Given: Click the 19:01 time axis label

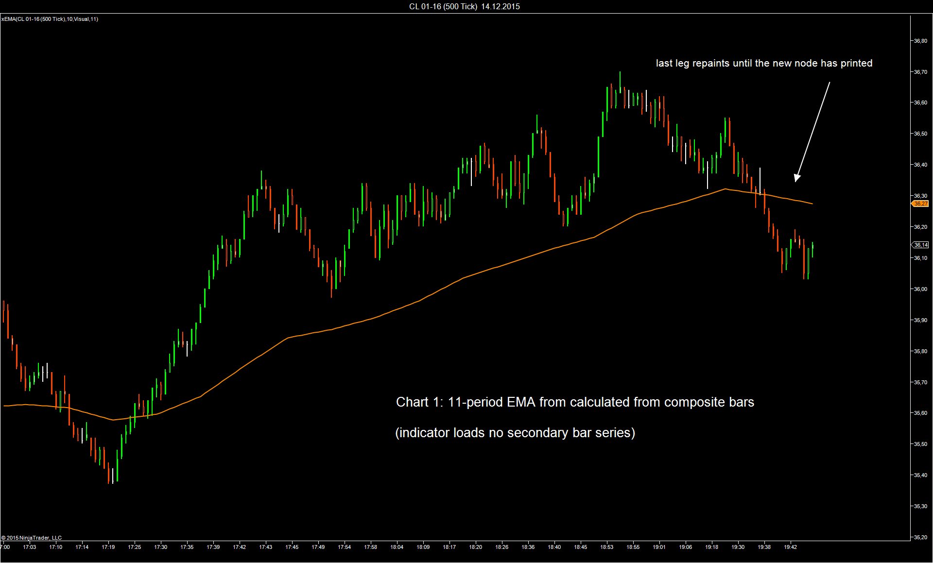Looking at the screenshot, I should tap(659, 547).
